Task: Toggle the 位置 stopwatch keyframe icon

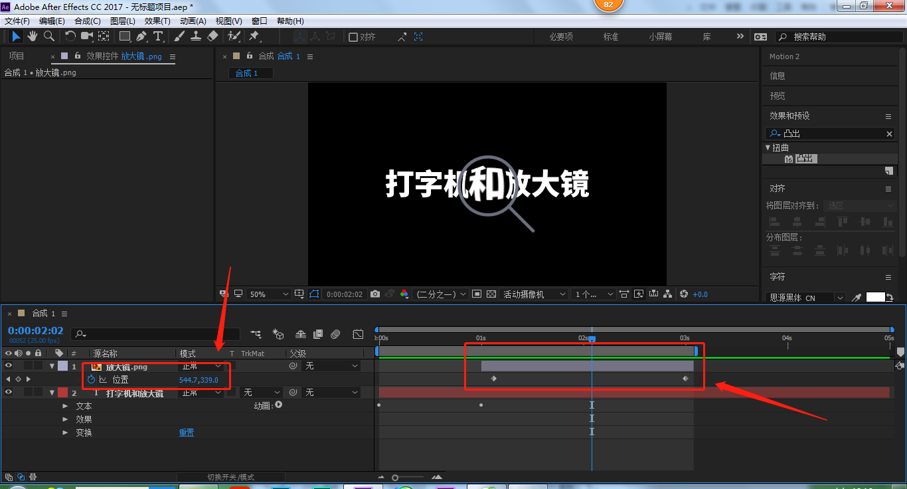Action: point(91,379)
